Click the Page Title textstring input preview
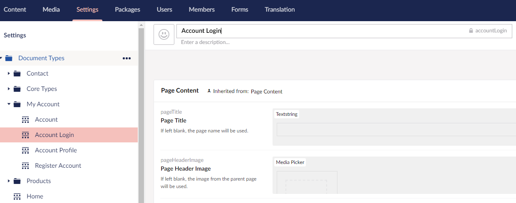 [396, 130]
